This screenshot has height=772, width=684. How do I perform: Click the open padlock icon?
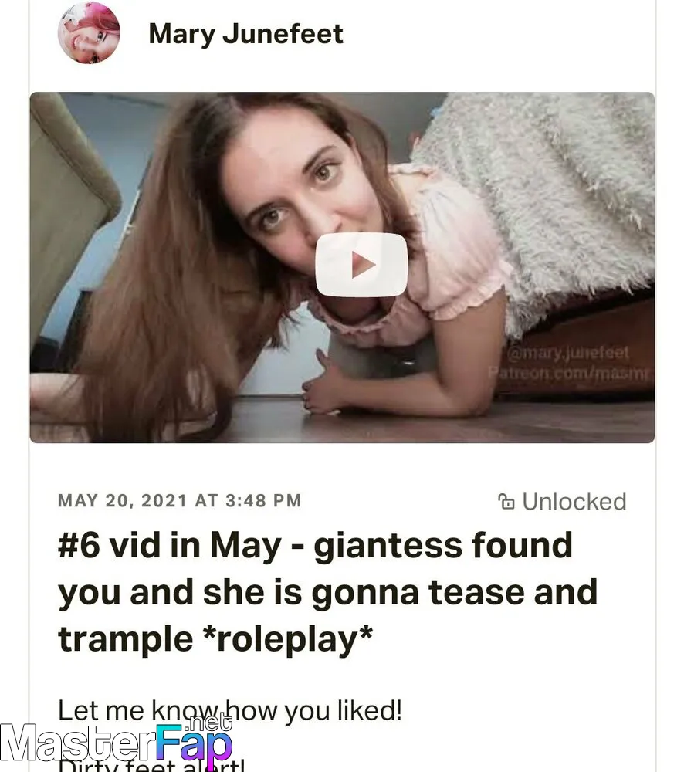[x=506, y=501]
